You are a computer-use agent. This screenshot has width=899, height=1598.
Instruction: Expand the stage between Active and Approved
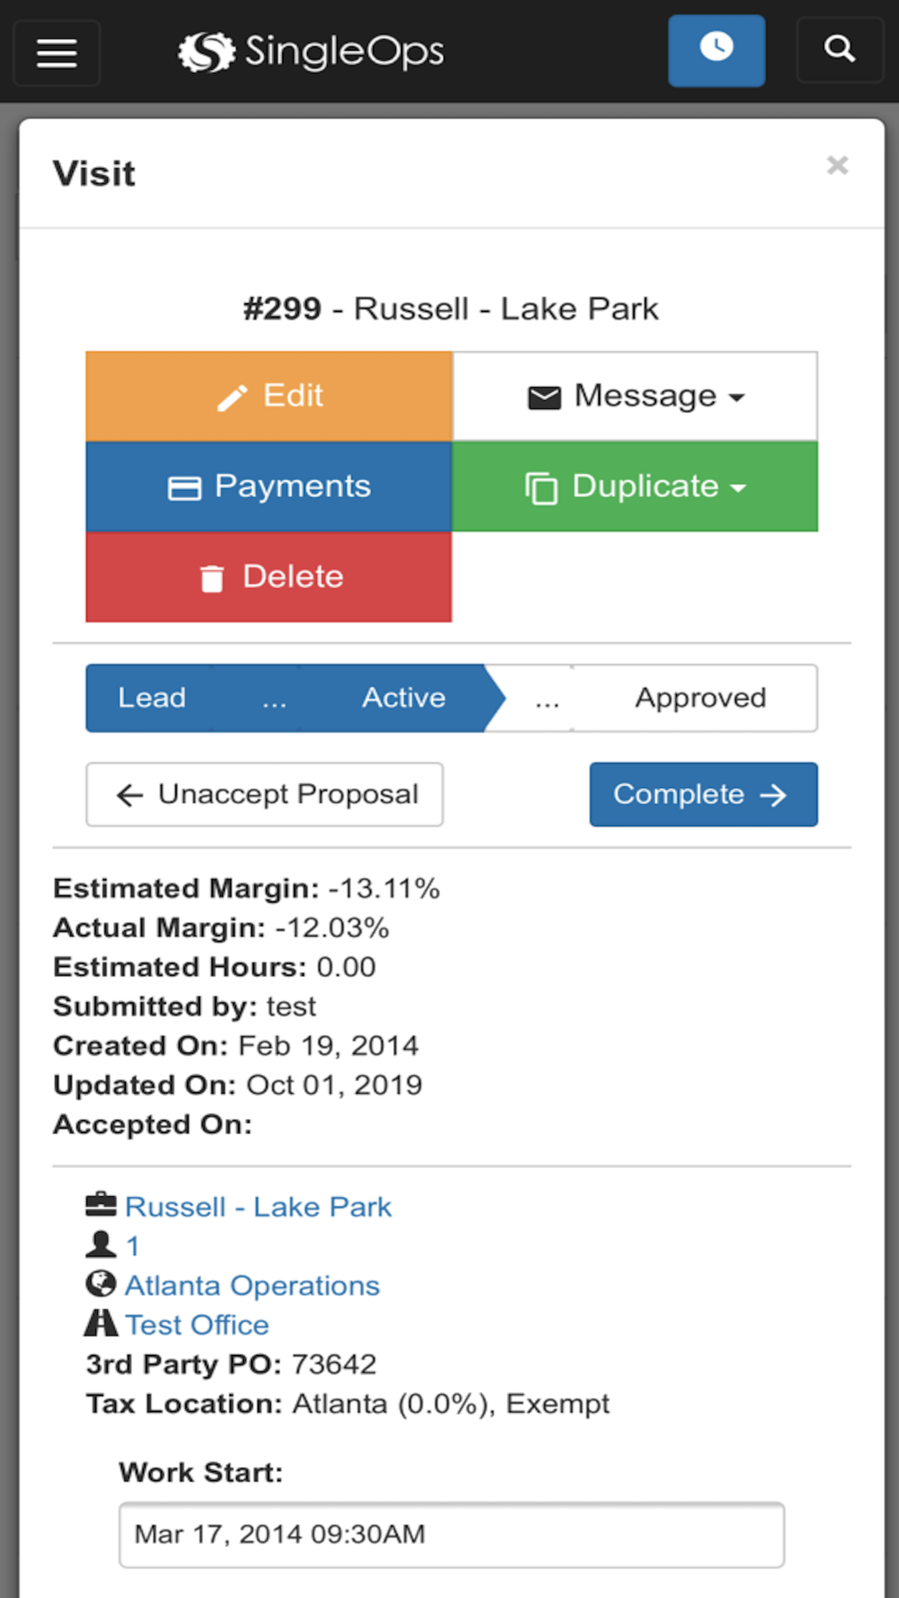547,698
